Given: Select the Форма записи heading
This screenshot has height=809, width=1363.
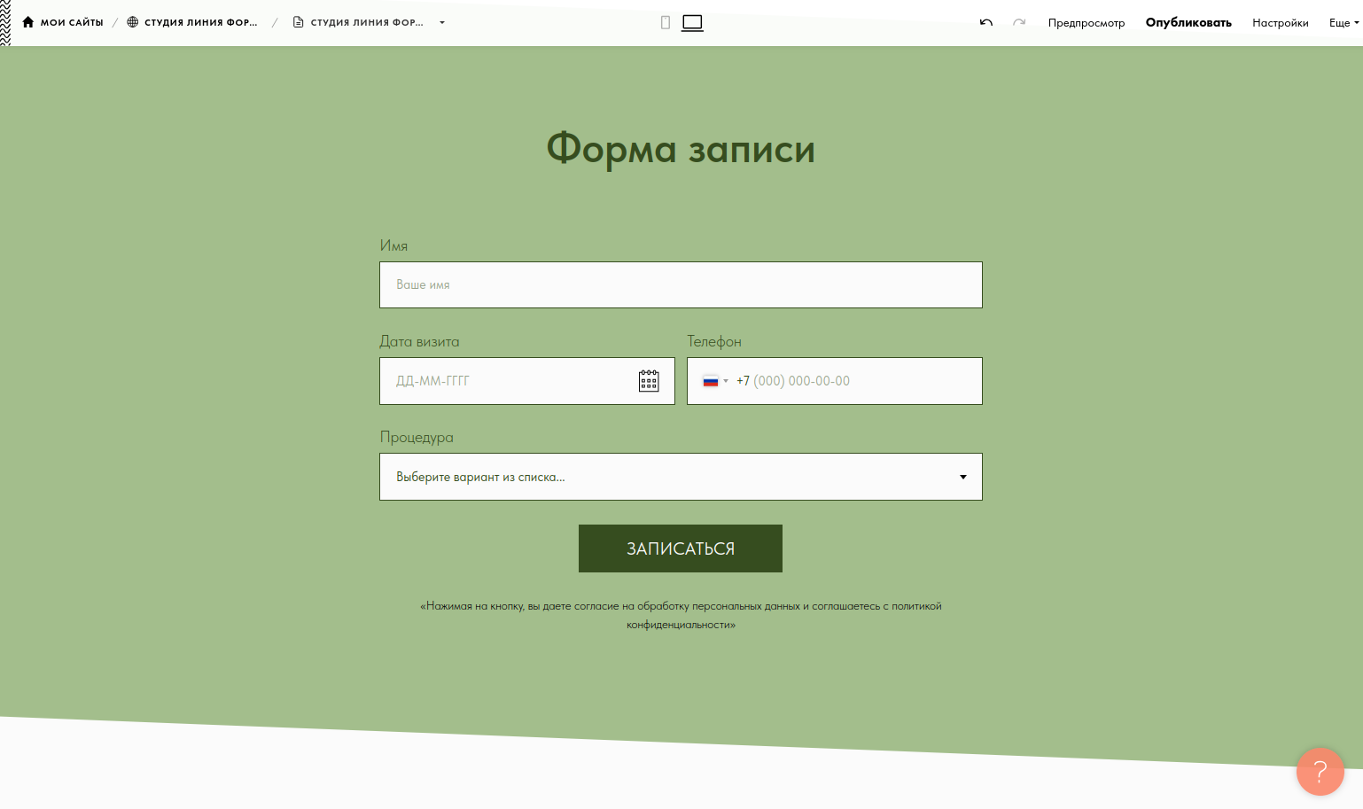Looking at the screenshot, I should (681, 148).
